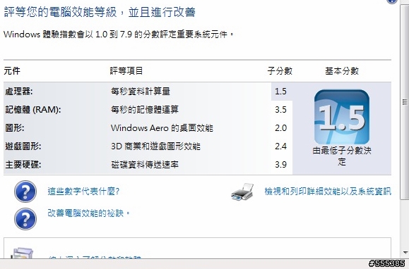Click the printer icon

242,192
